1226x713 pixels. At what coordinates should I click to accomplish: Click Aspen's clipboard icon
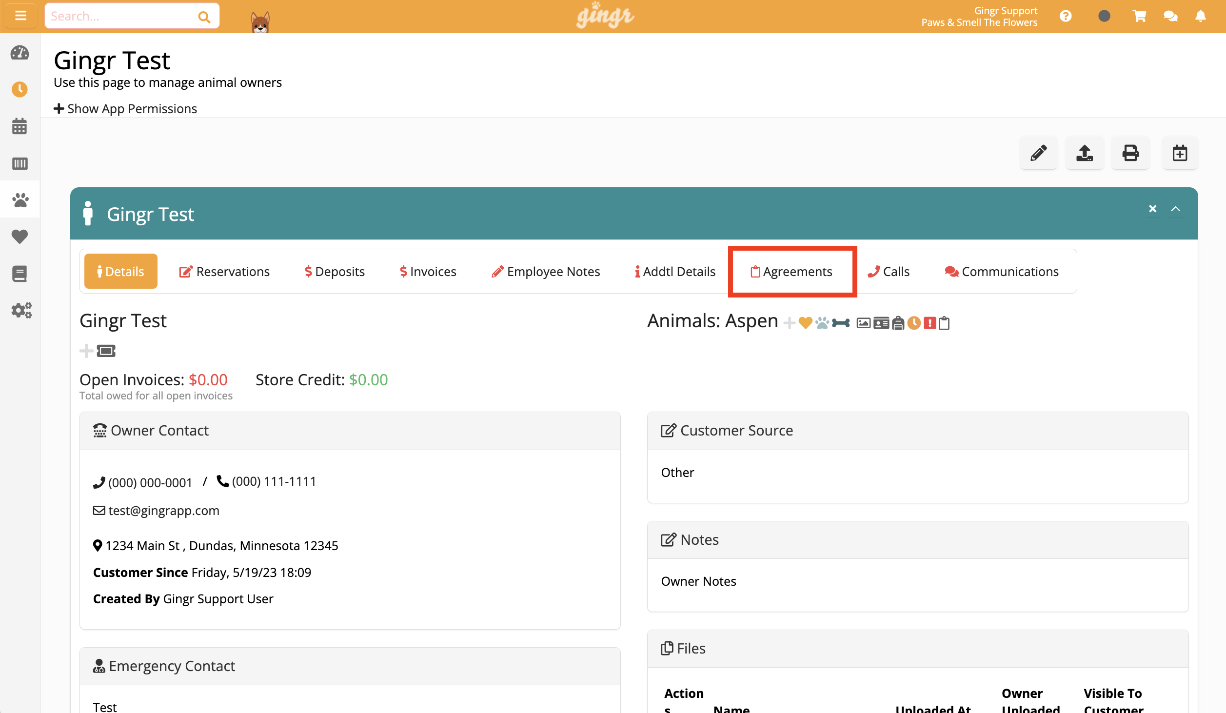point(944,323)
